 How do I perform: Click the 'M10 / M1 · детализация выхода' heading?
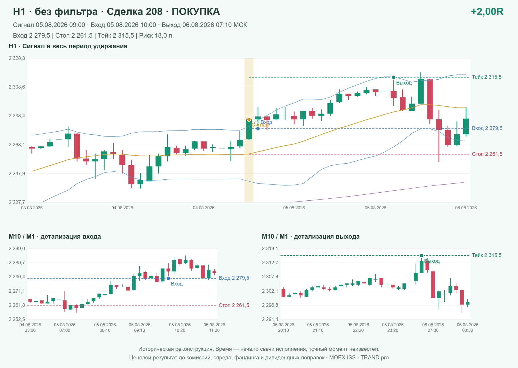coord(311,237)
